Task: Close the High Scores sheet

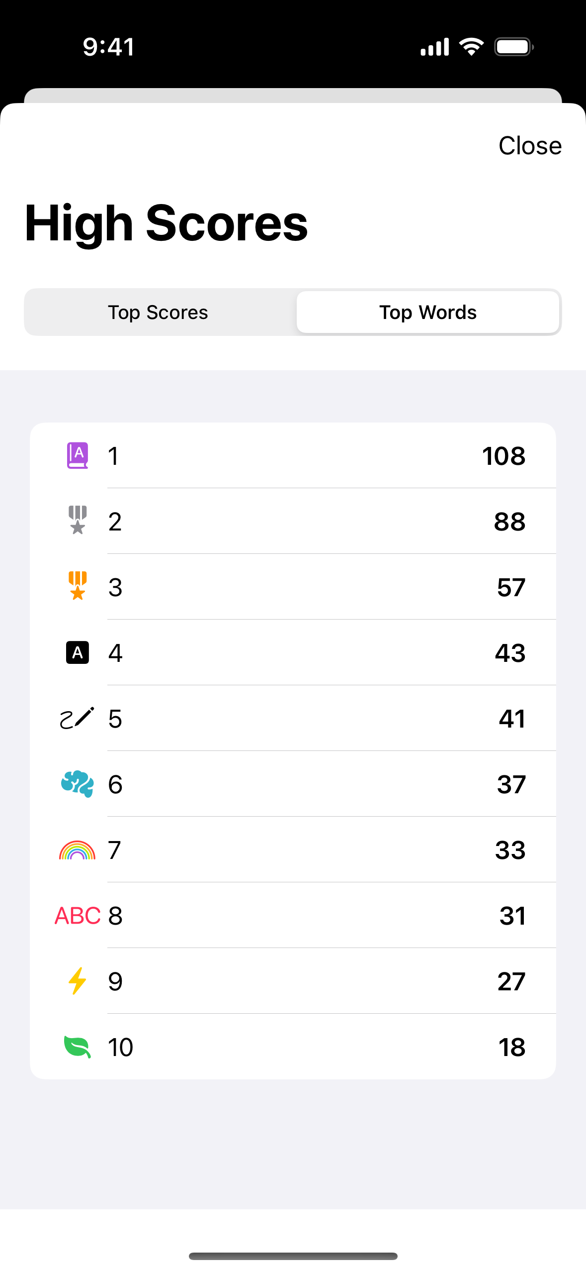Action: click(530, 146)
